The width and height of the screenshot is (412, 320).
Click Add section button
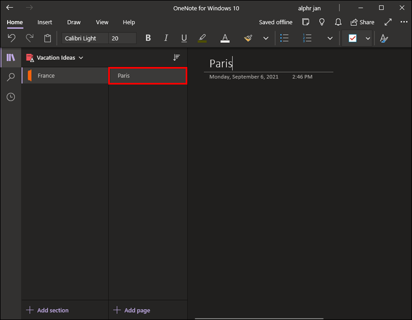(x=47, y=310)
